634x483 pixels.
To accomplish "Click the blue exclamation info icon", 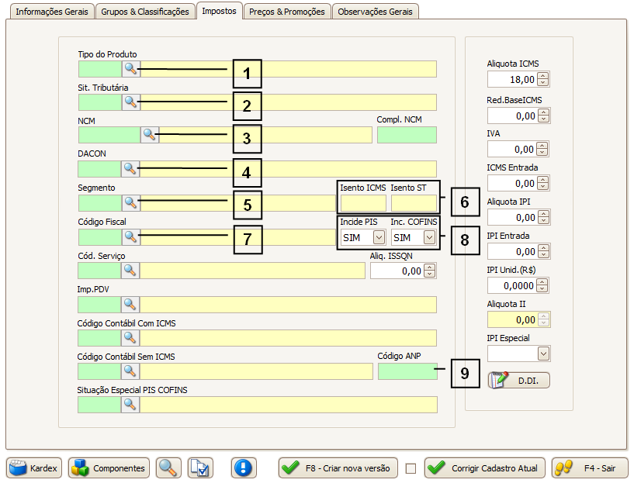I will [244, 467].
